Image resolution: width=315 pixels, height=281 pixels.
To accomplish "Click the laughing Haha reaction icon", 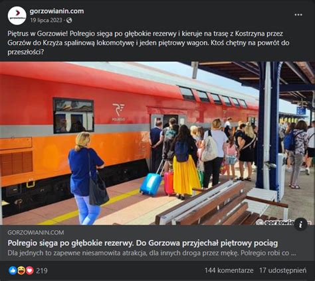I will [21, 270].
